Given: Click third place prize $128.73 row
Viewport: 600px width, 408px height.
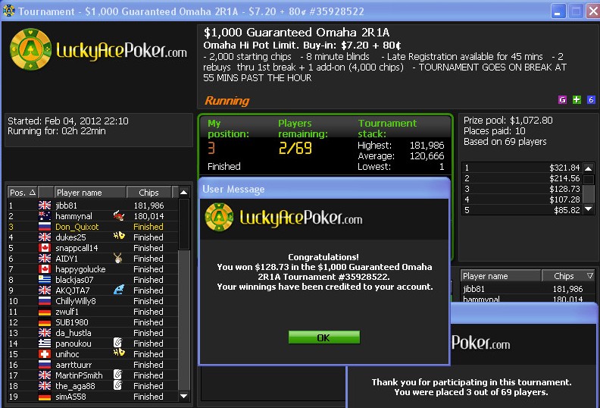Looking at the screenshot, I should (x=523, y=189).
